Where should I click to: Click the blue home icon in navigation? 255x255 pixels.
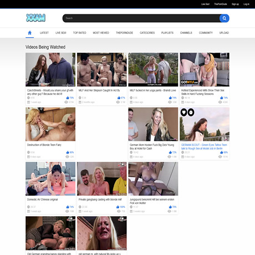29,33
